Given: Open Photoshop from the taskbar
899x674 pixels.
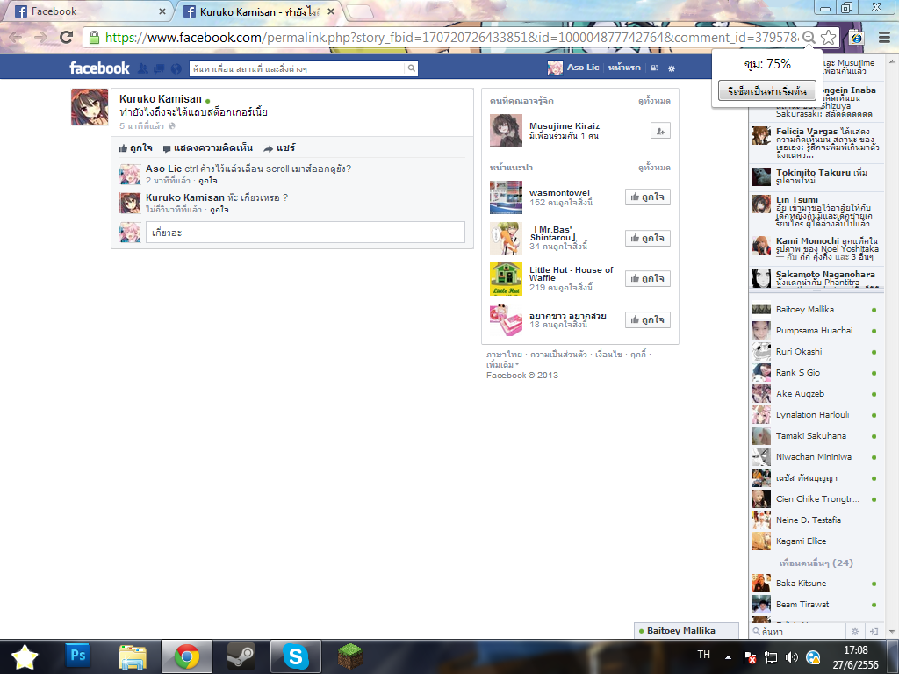Looking at the screenshot, I should pos(78,656).
